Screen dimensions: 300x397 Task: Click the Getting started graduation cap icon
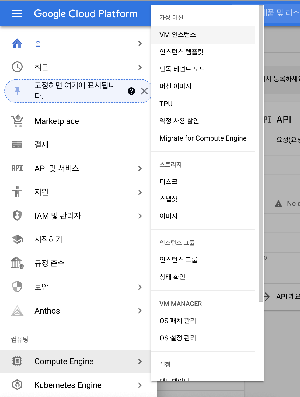[17, 239]
